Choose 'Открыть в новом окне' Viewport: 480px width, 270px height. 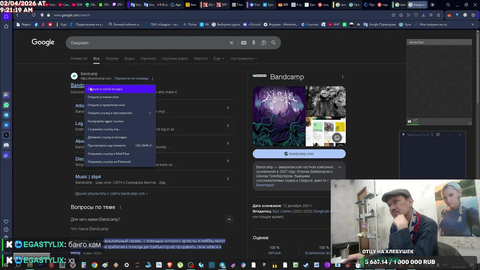pos(120,97)
